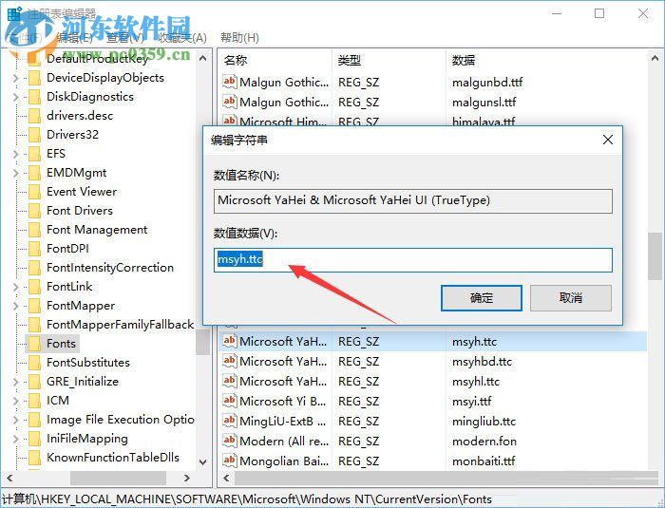Click string icon of monbaiti.ttf entry
The height and width of the screenshot is (508, 665).
coord(229,461)
